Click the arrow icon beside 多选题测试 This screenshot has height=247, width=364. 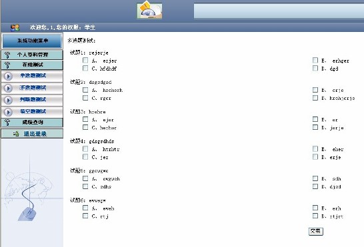pos(8,88)
